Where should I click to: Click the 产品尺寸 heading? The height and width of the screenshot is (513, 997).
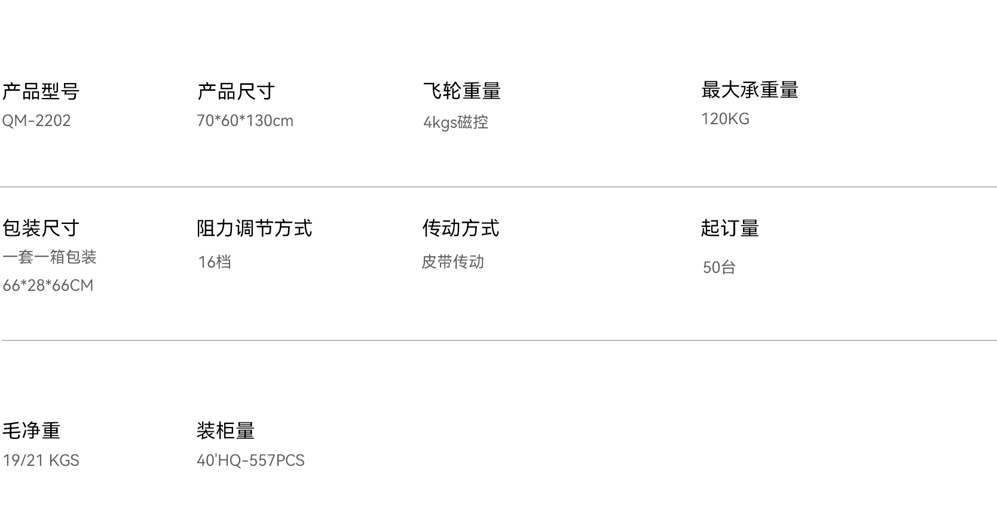pyautogui.click(x=236, y=91)
